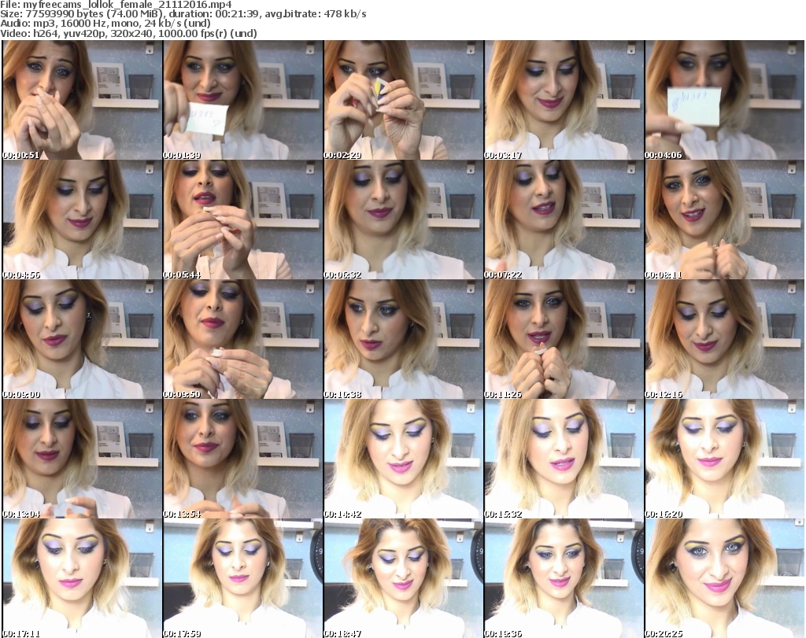Screen dimensions: 806x638
Task: Click the frame marked 00:19:36
Action: coord(564,578)
